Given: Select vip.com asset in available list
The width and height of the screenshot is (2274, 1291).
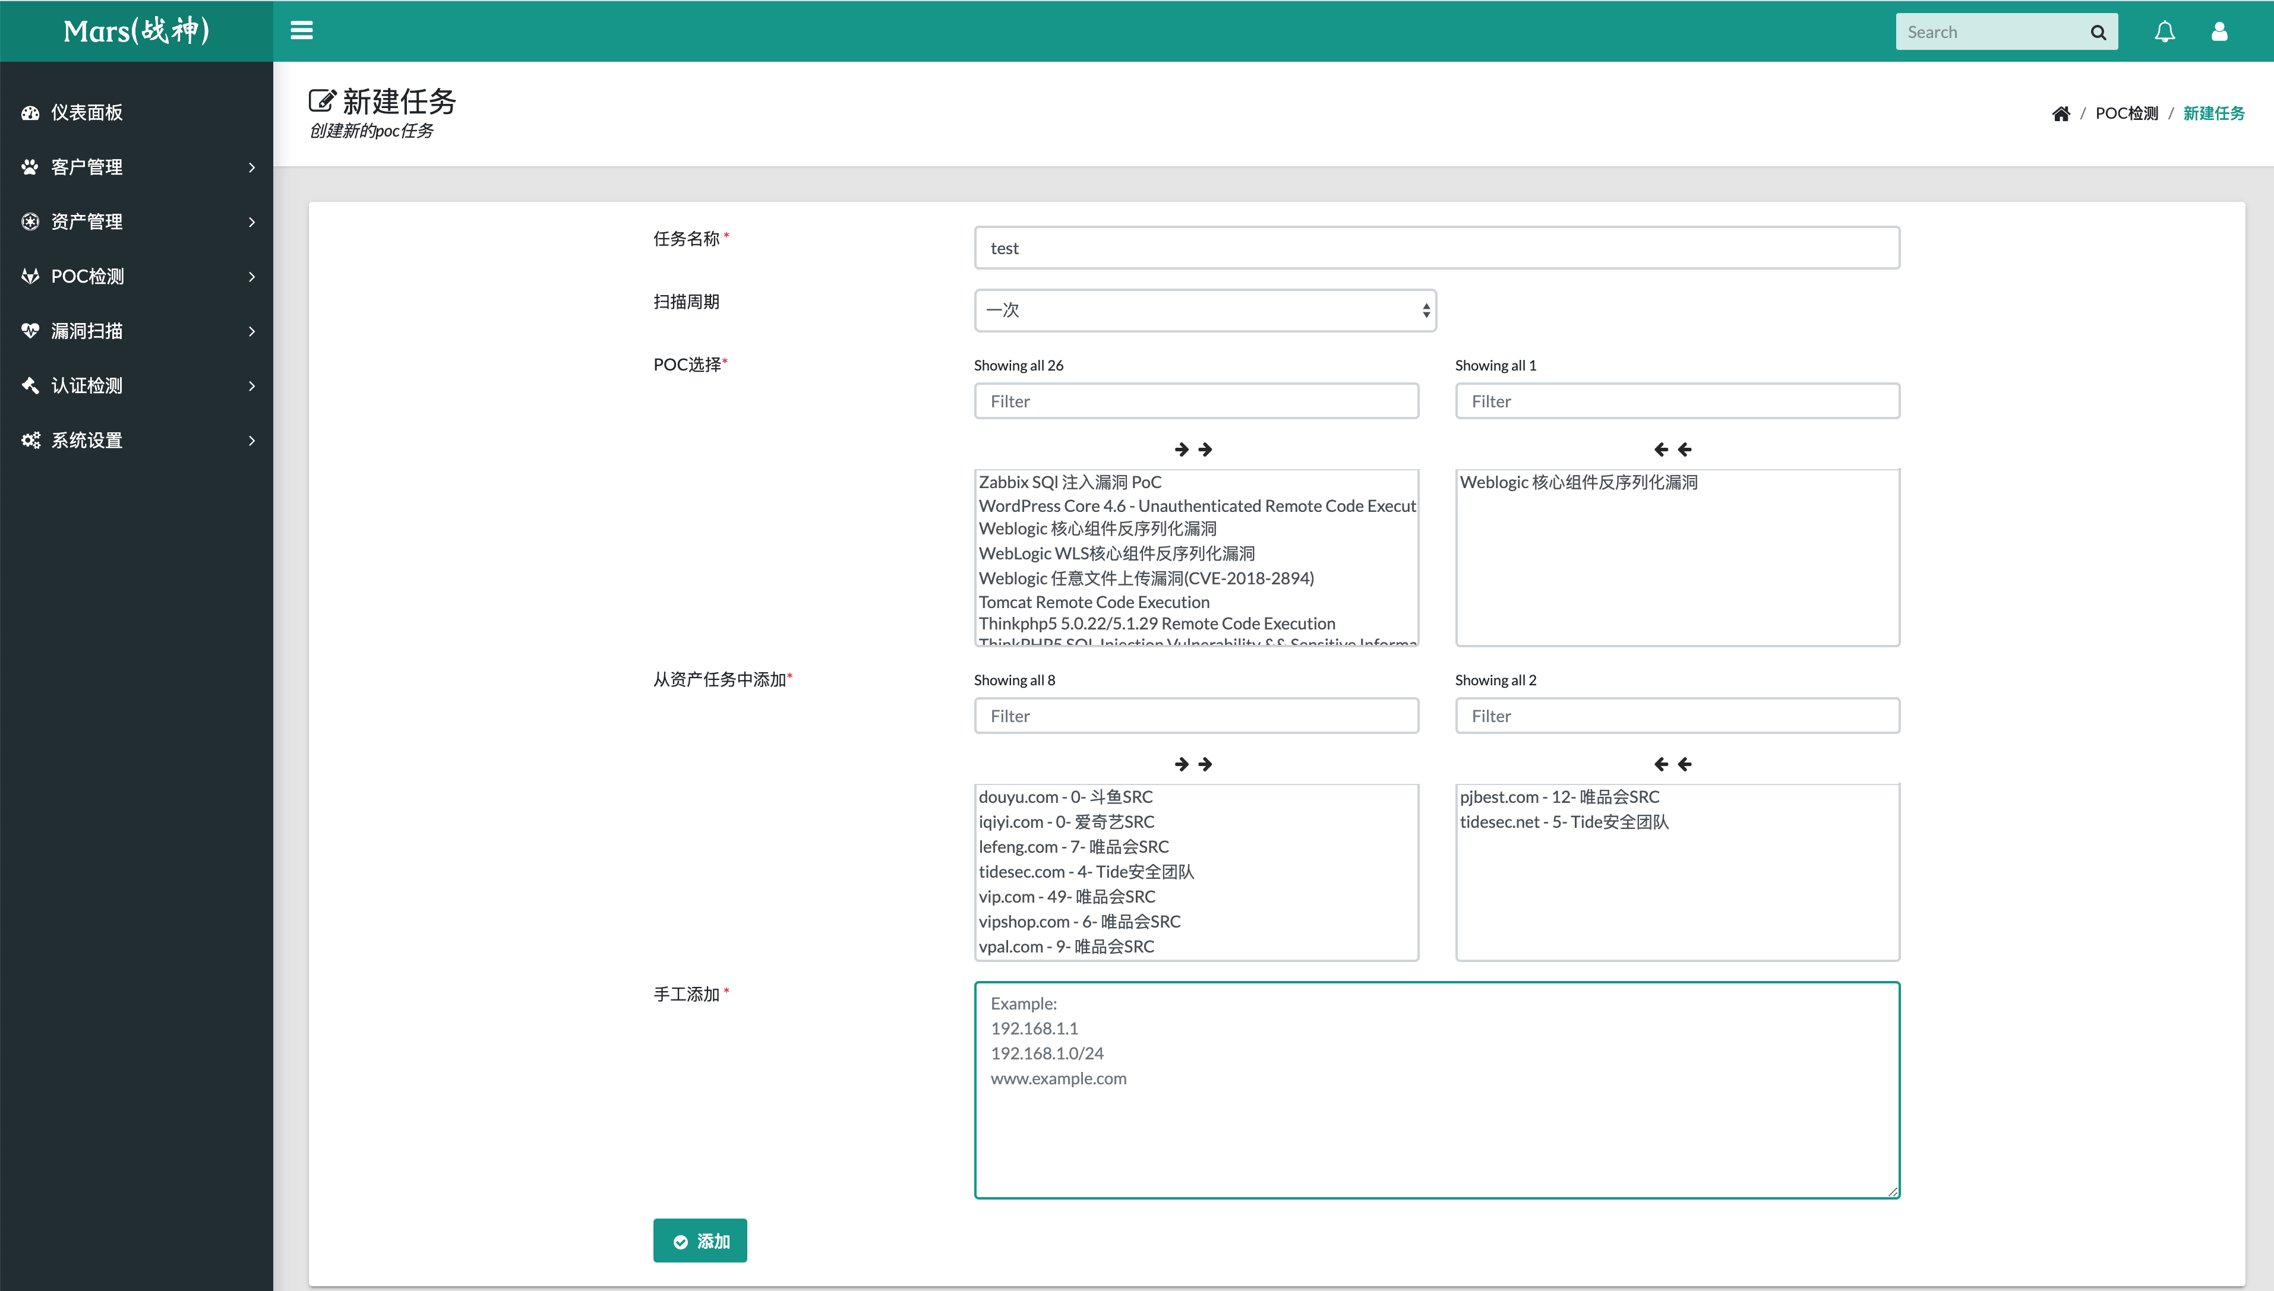Looking at the screenshot, I should 1067,897.
